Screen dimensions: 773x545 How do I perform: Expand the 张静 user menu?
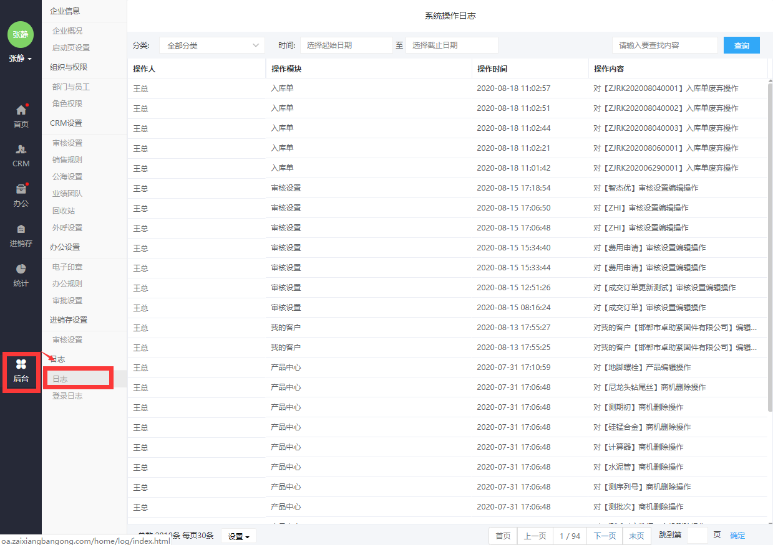[x=21, y=59]
